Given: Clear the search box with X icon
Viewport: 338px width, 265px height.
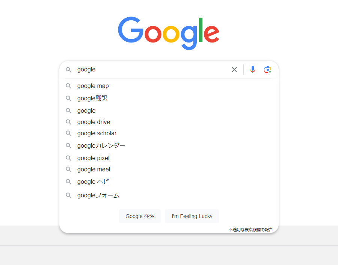Looking at the screenshot, I should coord(234,70).
